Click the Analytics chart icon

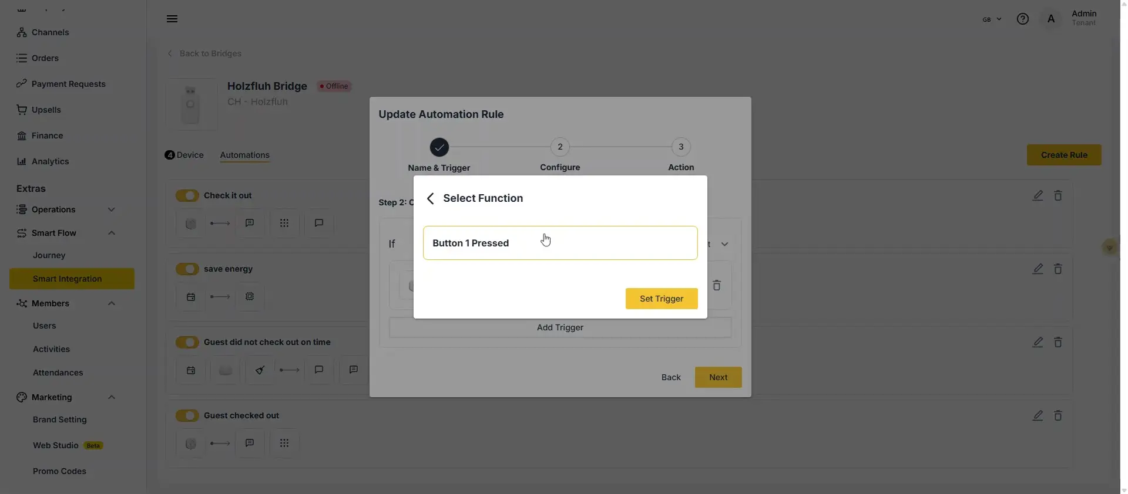pos(22,161)
